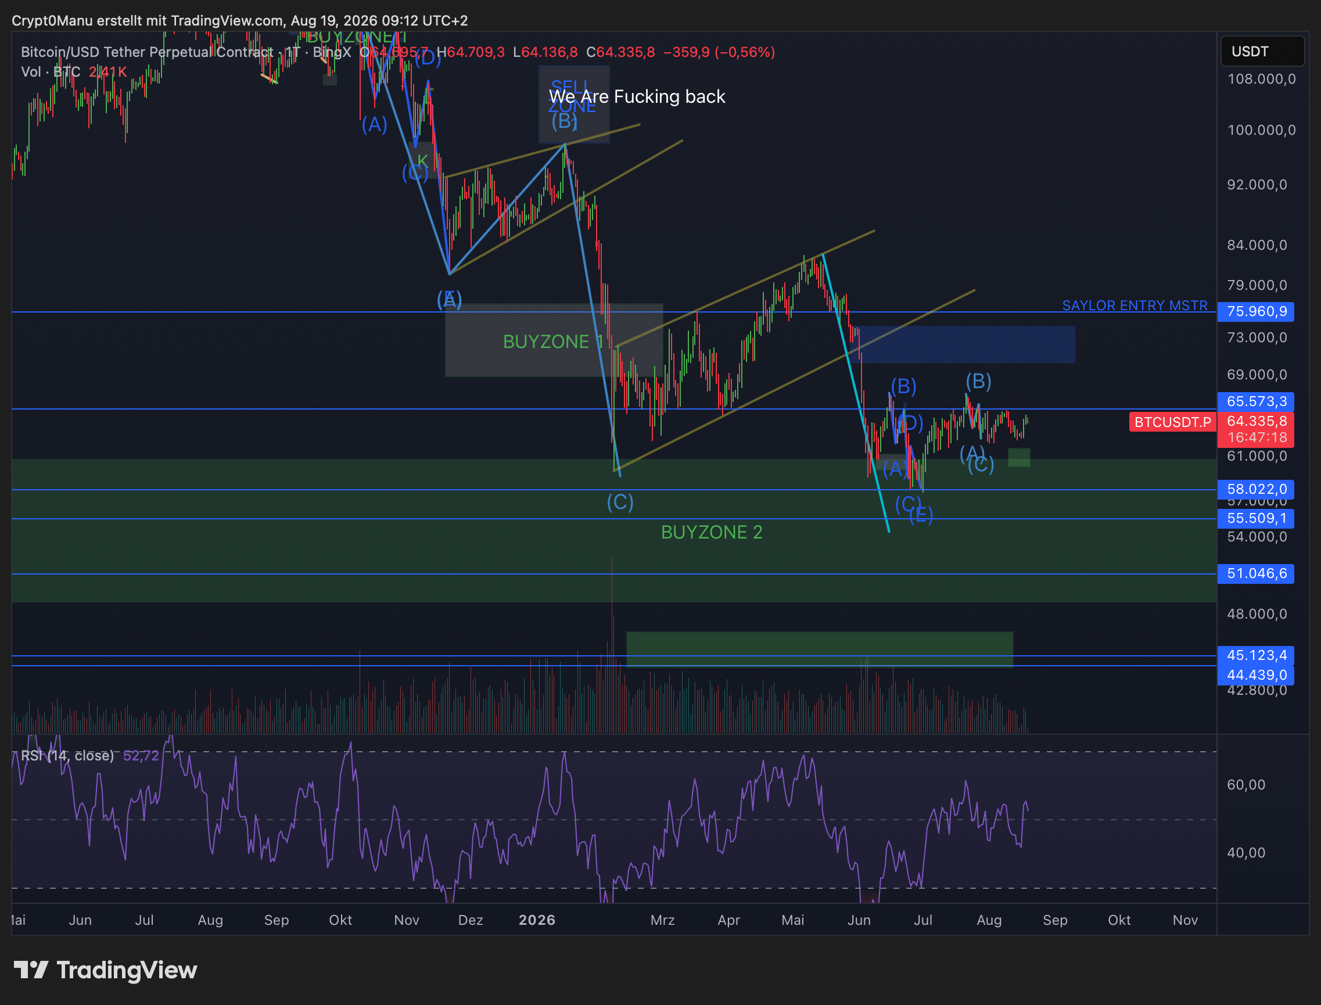1321x1005 pixels.
Task: Click the Mai marker on time axis
Action: tap(793, 920)
